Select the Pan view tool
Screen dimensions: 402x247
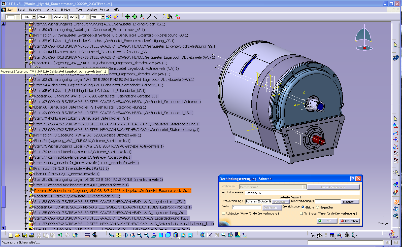(125, 235)
